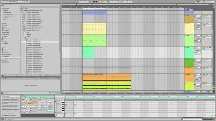Click Add Folder in browser Places
Viewport: 216px width, 121px height.
[6, 62]
